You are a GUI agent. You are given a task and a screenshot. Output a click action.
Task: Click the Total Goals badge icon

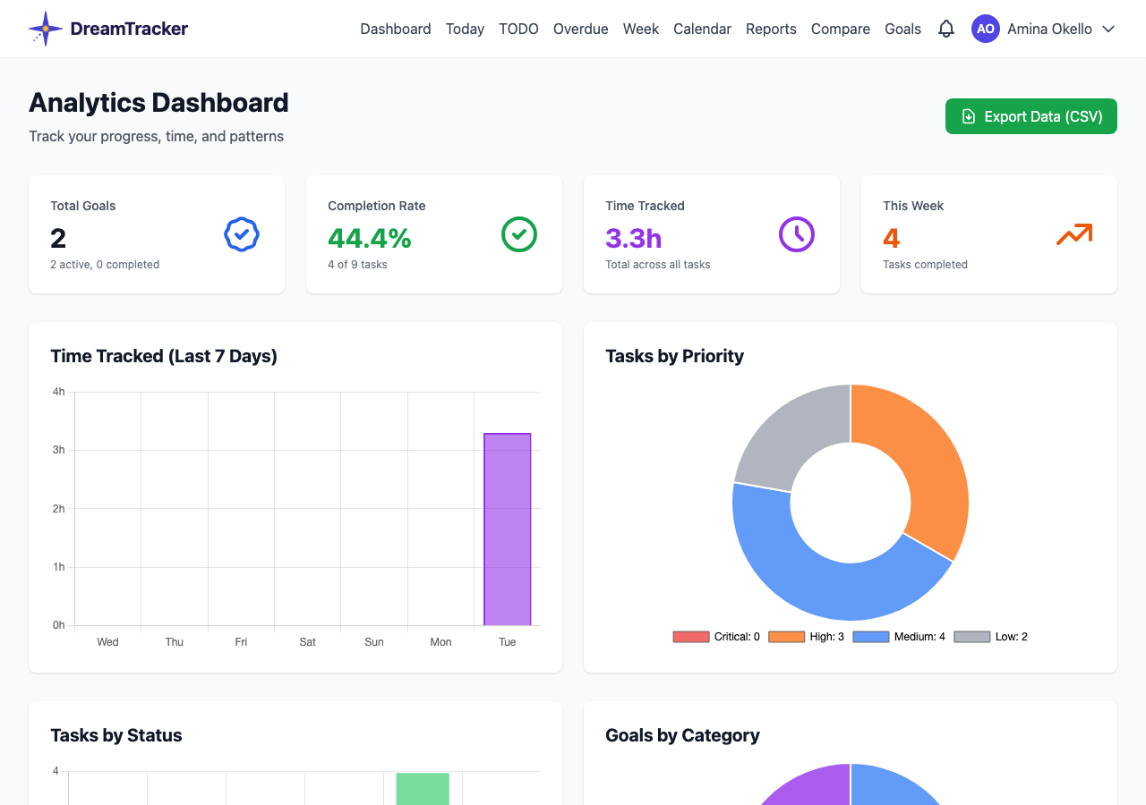[242, 234]
